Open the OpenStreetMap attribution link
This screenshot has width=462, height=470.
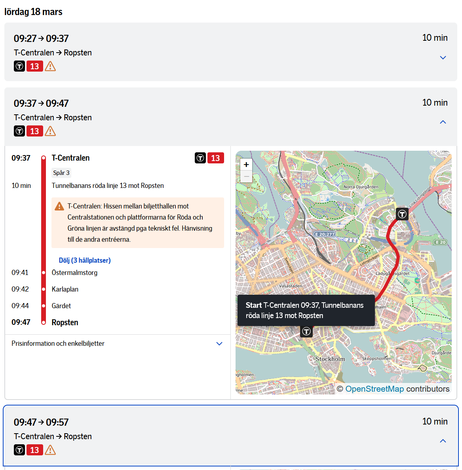point(374,389)
